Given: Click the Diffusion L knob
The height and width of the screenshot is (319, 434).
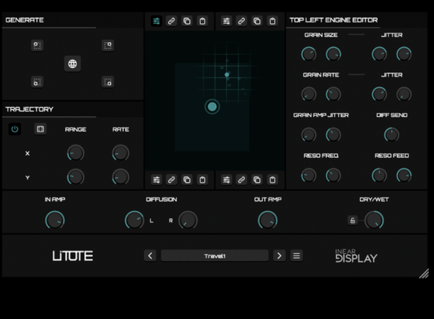Looking at the screenshot, I should click(x=135, y=220).
